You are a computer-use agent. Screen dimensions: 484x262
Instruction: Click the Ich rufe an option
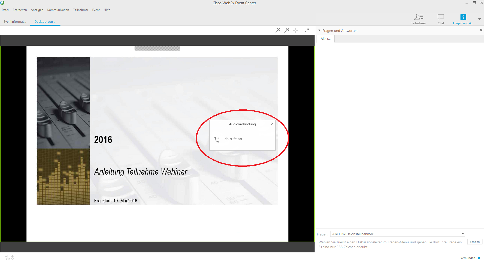click(232, 139)
